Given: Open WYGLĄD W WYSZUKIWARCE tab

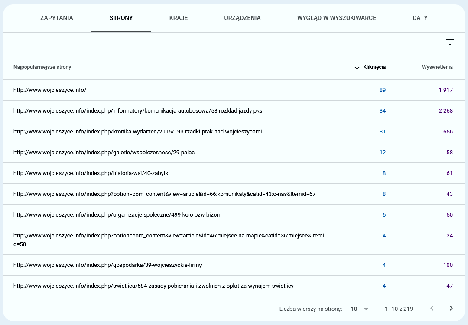Looking at the screenshot, I should click(337, 18).
